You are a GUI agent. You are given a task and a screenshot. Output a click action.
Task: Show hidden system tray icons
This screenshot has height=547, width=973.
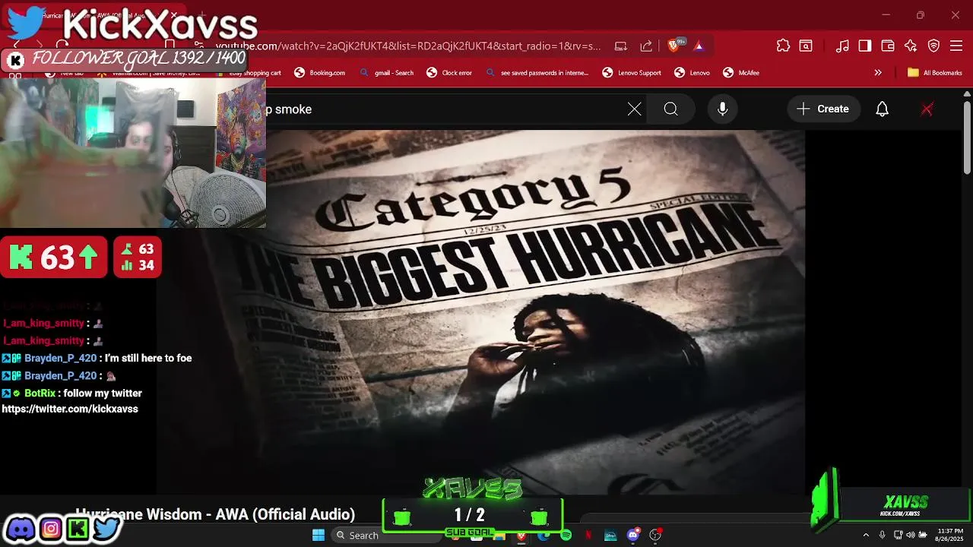tap(865, 535)
